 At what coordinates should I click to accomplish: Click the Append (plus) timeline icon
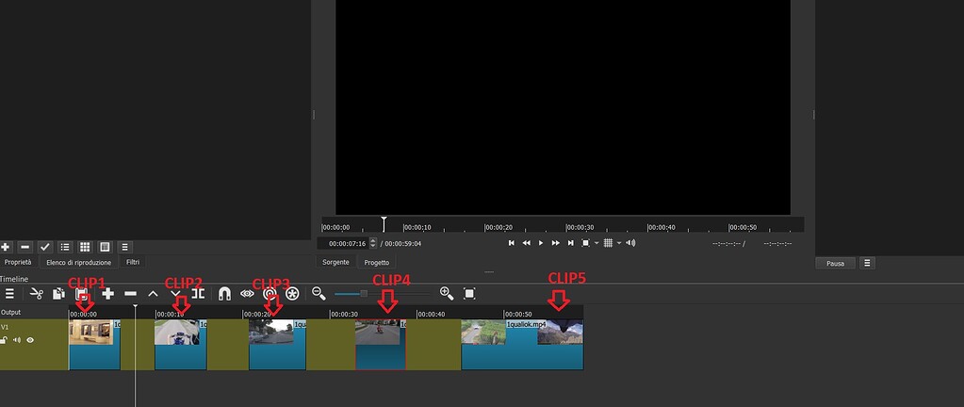pos(107,294)
